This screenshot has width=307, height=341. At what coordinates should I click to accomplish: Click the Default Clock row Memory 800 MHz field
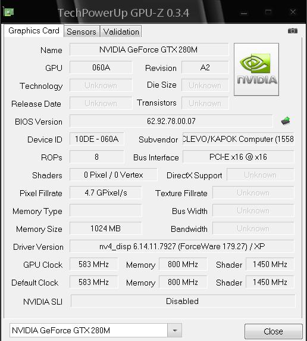(183, 282)
